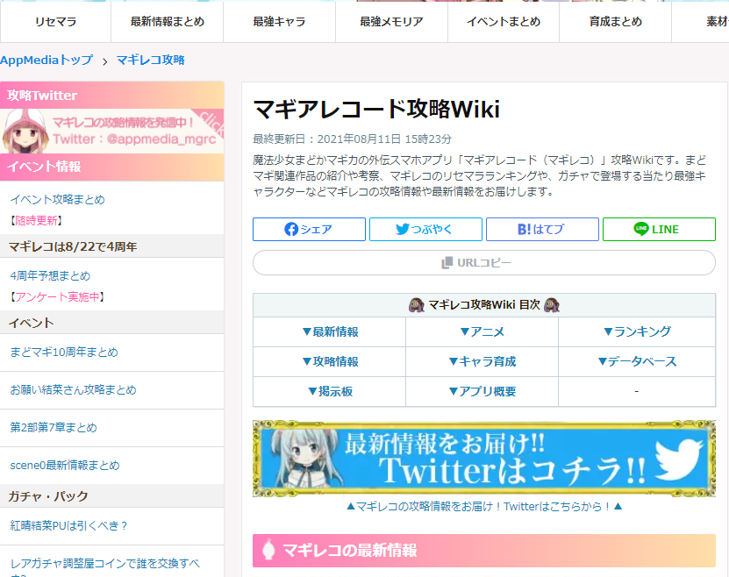
Task: Jump to ▼キャラ育成 section
Action: (x=482, y=361)
